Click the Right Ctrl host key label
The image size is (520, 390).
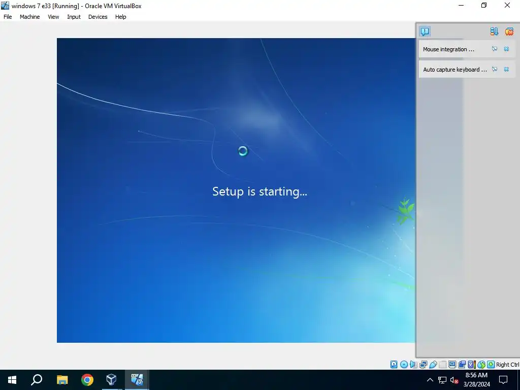pyautogui.click(x=507, y=365)
